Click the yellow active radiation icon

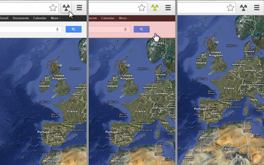click(x=155, y=8)
